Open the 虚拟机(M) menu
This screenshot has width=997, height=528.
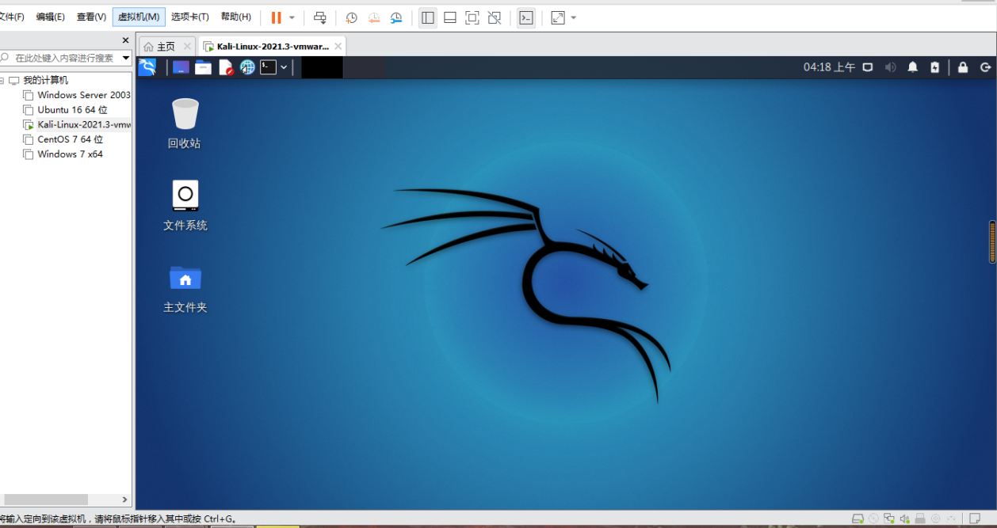pyautogui.click(x=139, y=17)
